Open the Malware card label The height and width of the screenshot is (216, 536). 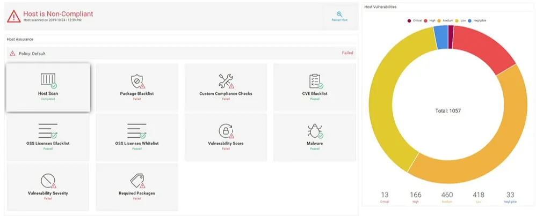coord(315,143)
